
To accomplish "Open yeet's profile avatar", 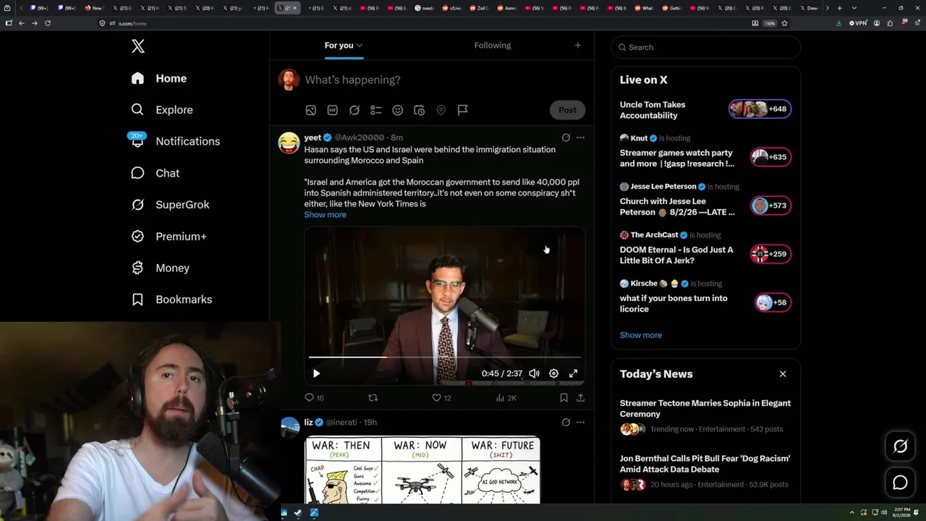I will point(289,143).
